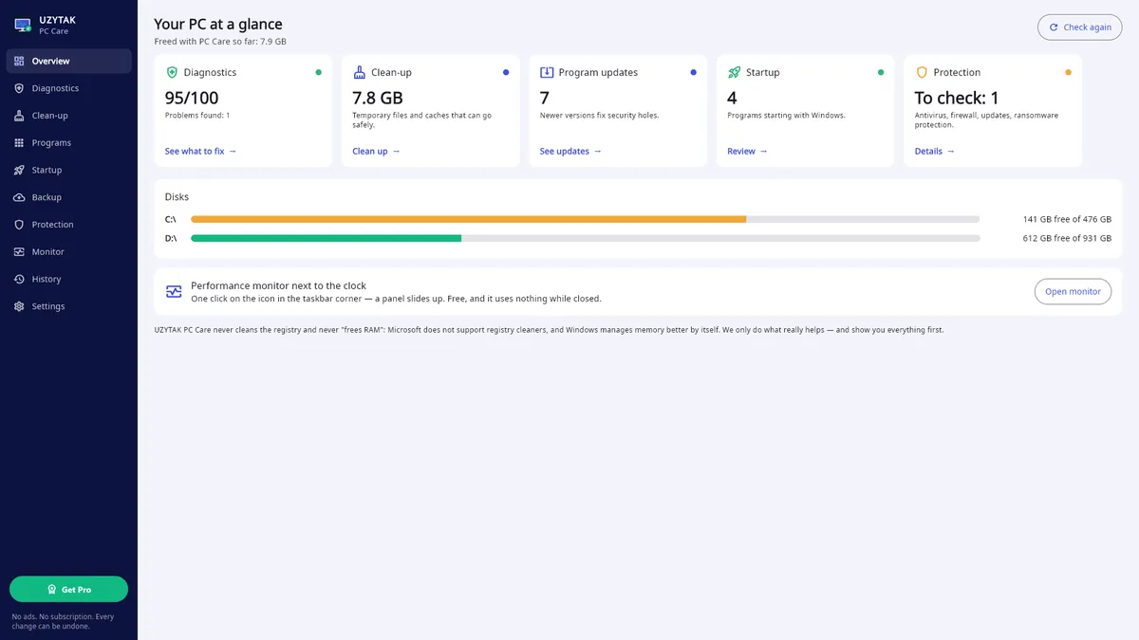
Task: Open Protection in the sidebar
Action: pyautogui.click(x=68, y=225)
